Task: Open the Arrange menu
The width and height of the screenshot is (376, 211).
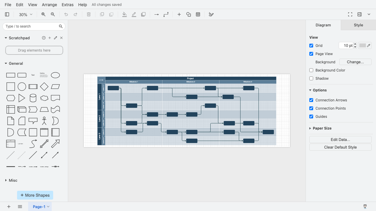Action: tap(49, 5)
